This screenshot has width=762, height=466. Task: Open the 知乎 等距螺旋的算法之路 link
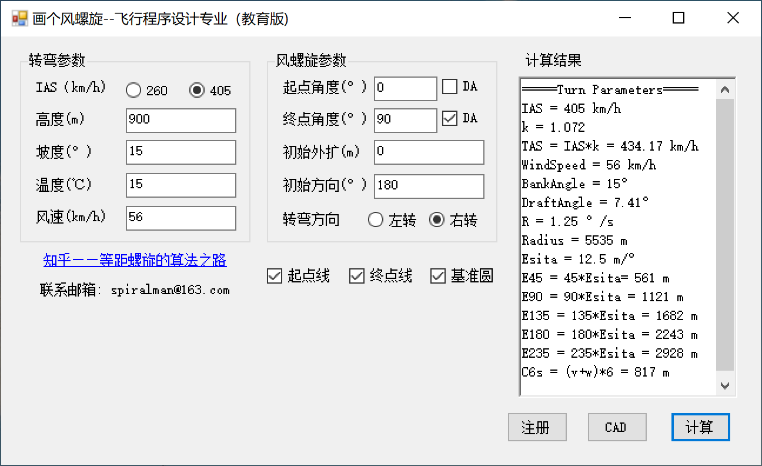click(135, 260)
